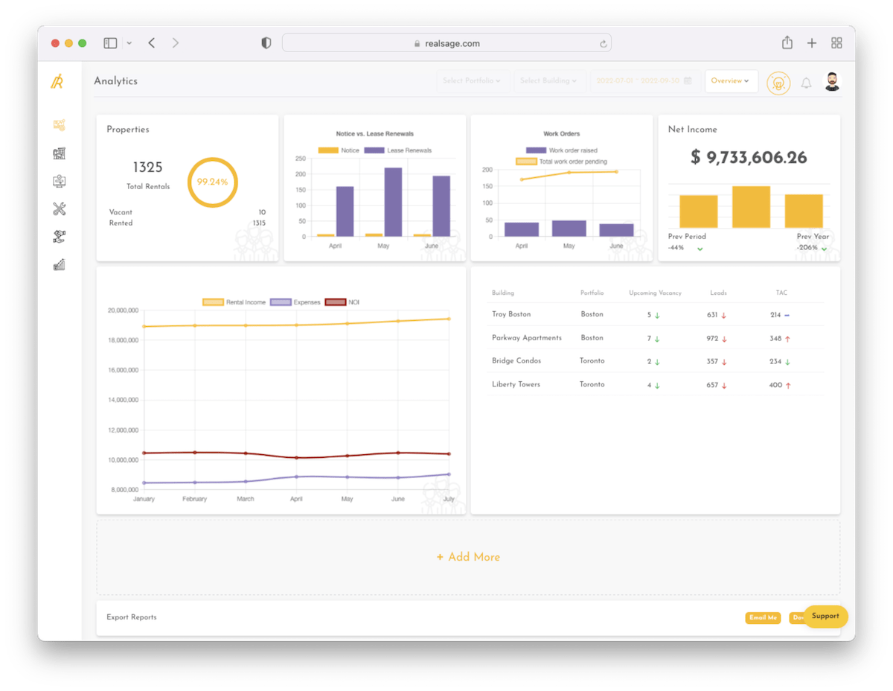Click the Add More widget button
This screenshot has width=893, height=691.
[x=467, y=556]
